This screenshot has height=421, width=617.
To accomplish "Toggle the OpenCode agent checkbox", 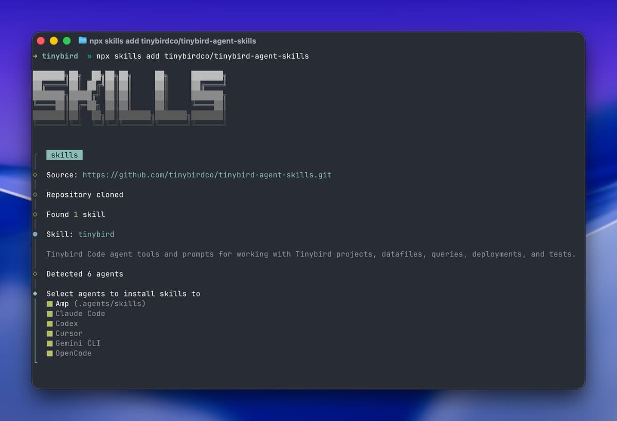I will click(x=50, y=354).
